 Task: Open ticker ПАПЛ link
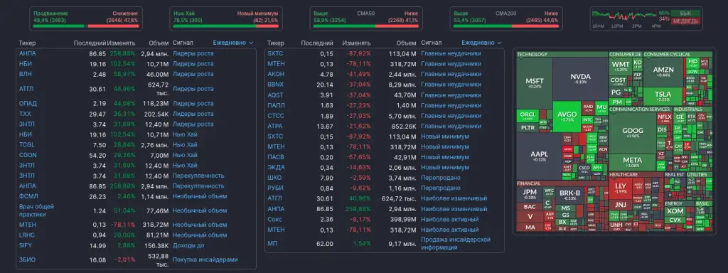[x=277, y=105]
